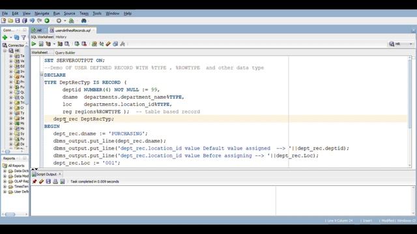
Task: Click the To Upper/Lower case icon
Action: click(x=102, y=44)
